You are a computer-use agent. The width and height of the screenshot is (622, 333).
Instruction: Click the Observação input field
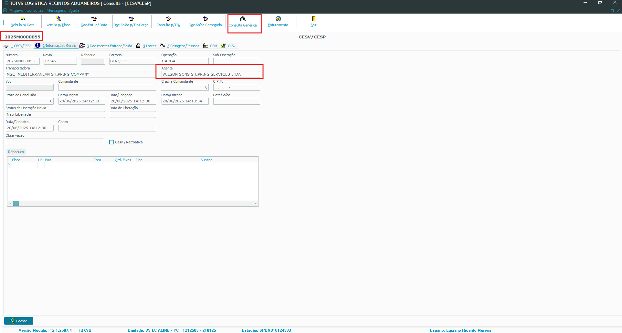(x=55, y=142)
